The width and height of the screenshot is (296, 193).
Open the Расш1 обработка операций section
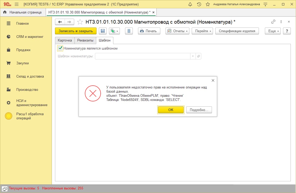(x=30, y=116)
